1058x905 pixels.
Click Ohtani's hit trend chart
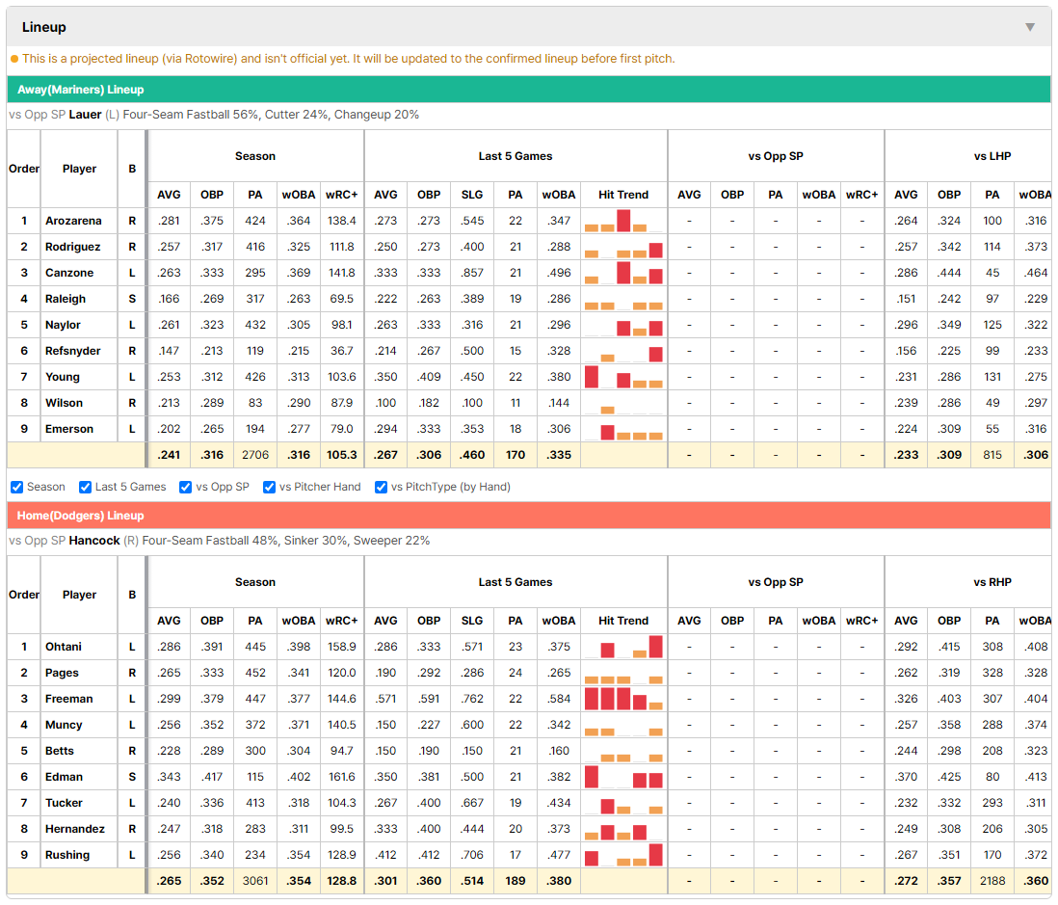[623, 647]
